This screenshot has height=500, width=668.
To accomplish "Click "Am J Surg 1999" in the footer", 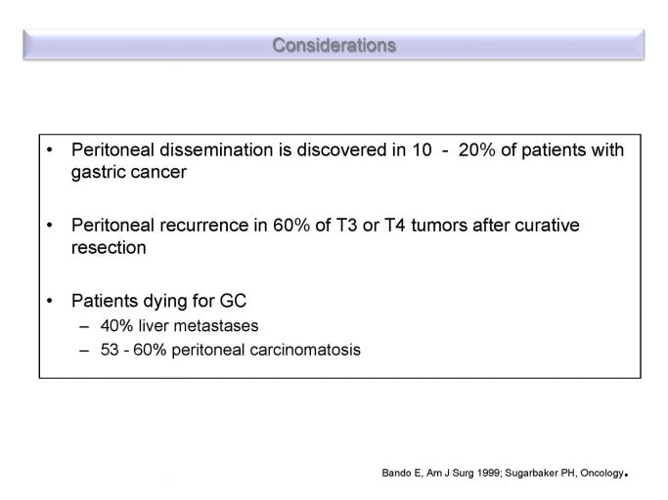I will click(464, 473).
